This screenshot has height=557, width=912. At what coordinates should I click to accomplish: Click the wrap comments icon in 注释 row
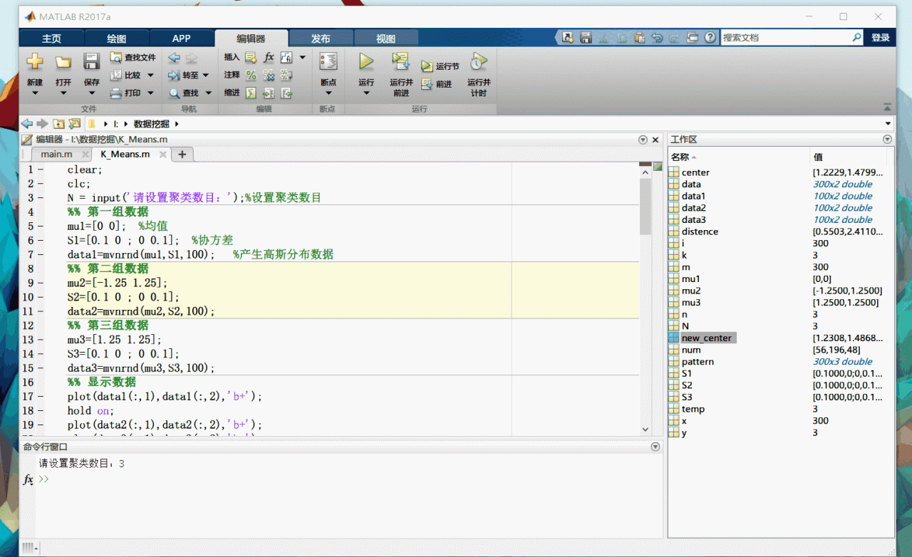coord(286,75)
